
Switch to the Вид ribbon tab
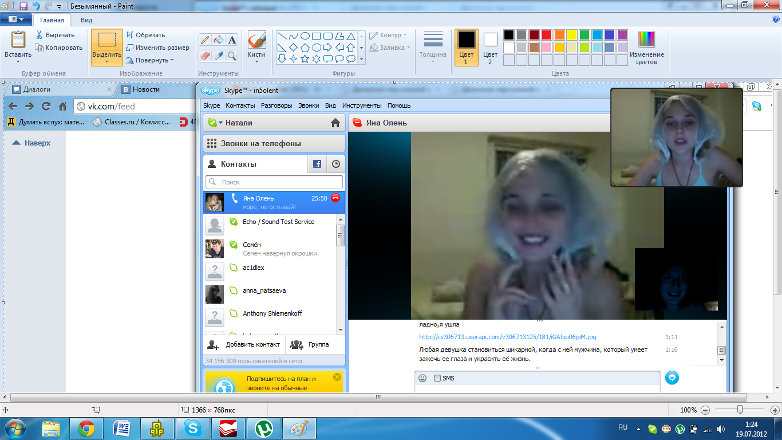(x=86, y=20)
